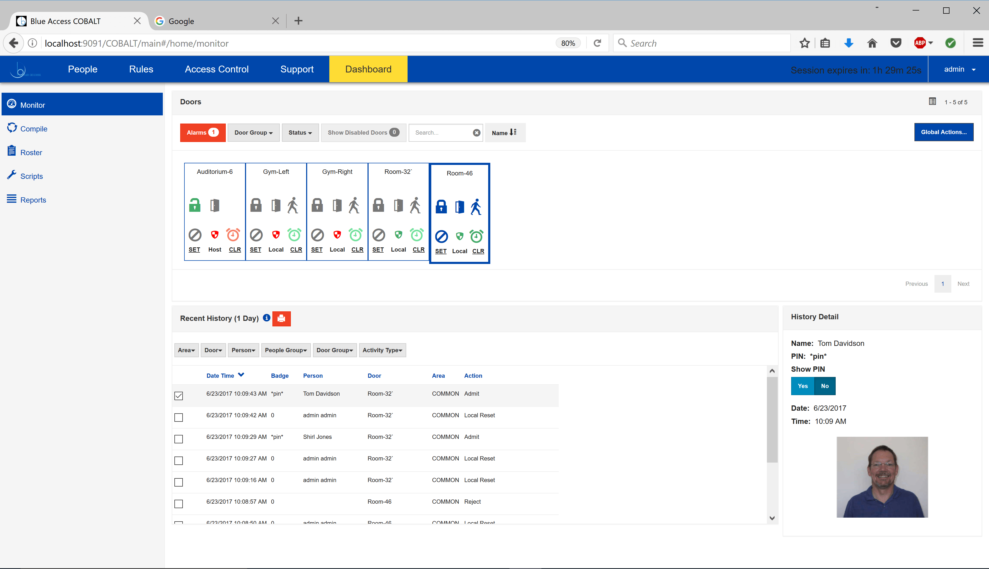This screenshot has width=989, height=569.
Task: Click the recent history vertical scrollbar
Action: point(772,420)
